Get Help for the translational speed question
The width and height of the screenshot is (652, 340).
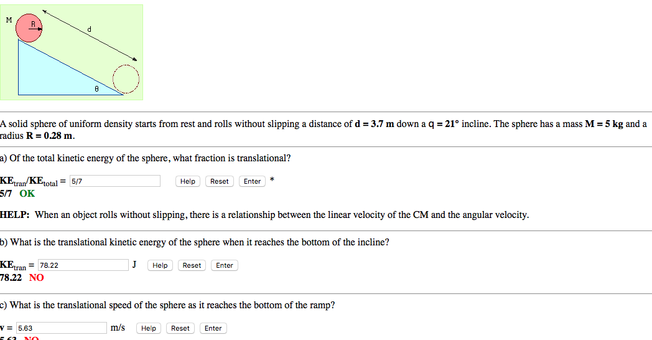pyautogui.click(x=149, y=328)
